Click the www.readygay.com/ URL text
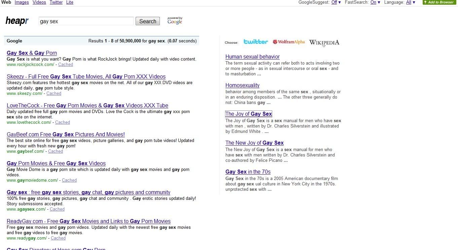Screen dimensions: 458x250 tap(27, 238)
